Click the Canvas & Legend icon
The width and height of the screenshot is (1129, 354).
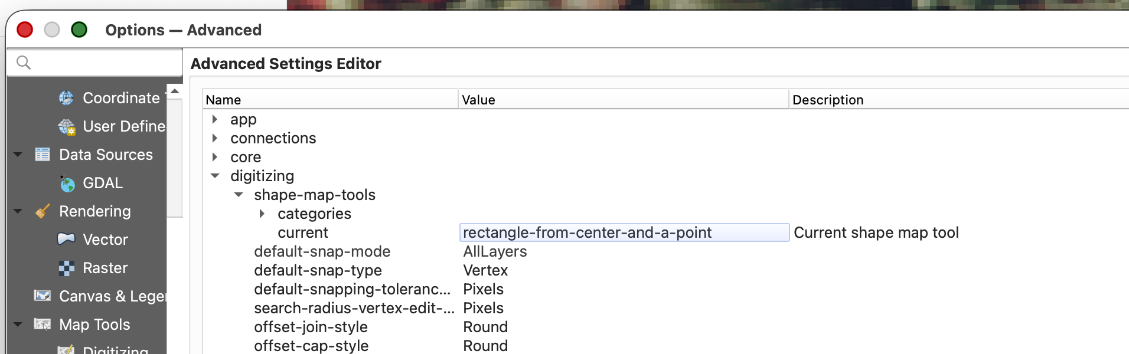pos(43,296)
